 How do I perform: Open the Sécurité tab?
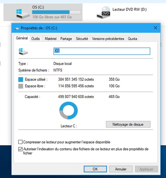[82, 39]
